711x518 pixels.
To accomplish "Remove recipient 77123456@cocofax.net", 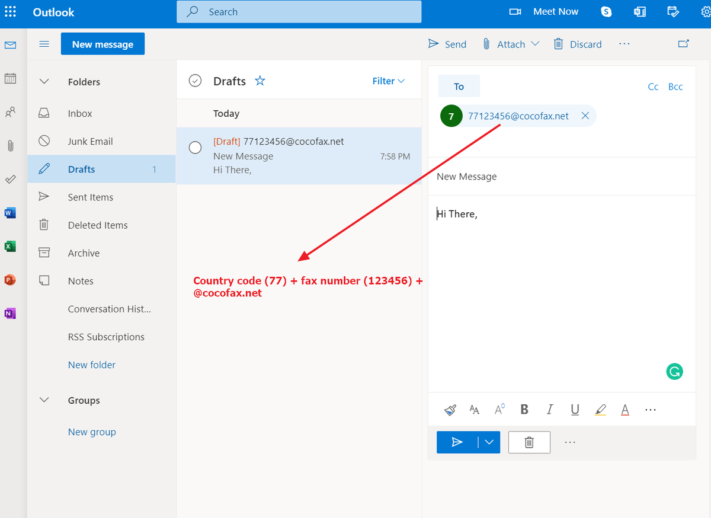I will (x=585, y=116).
